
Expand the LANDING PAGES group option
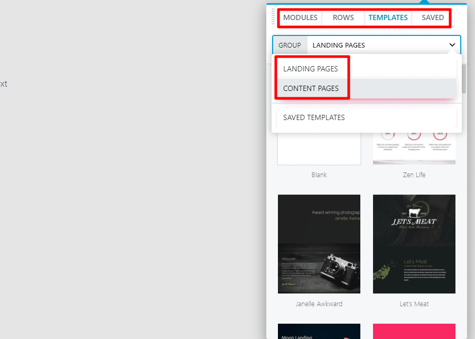[x=310, y=69]
